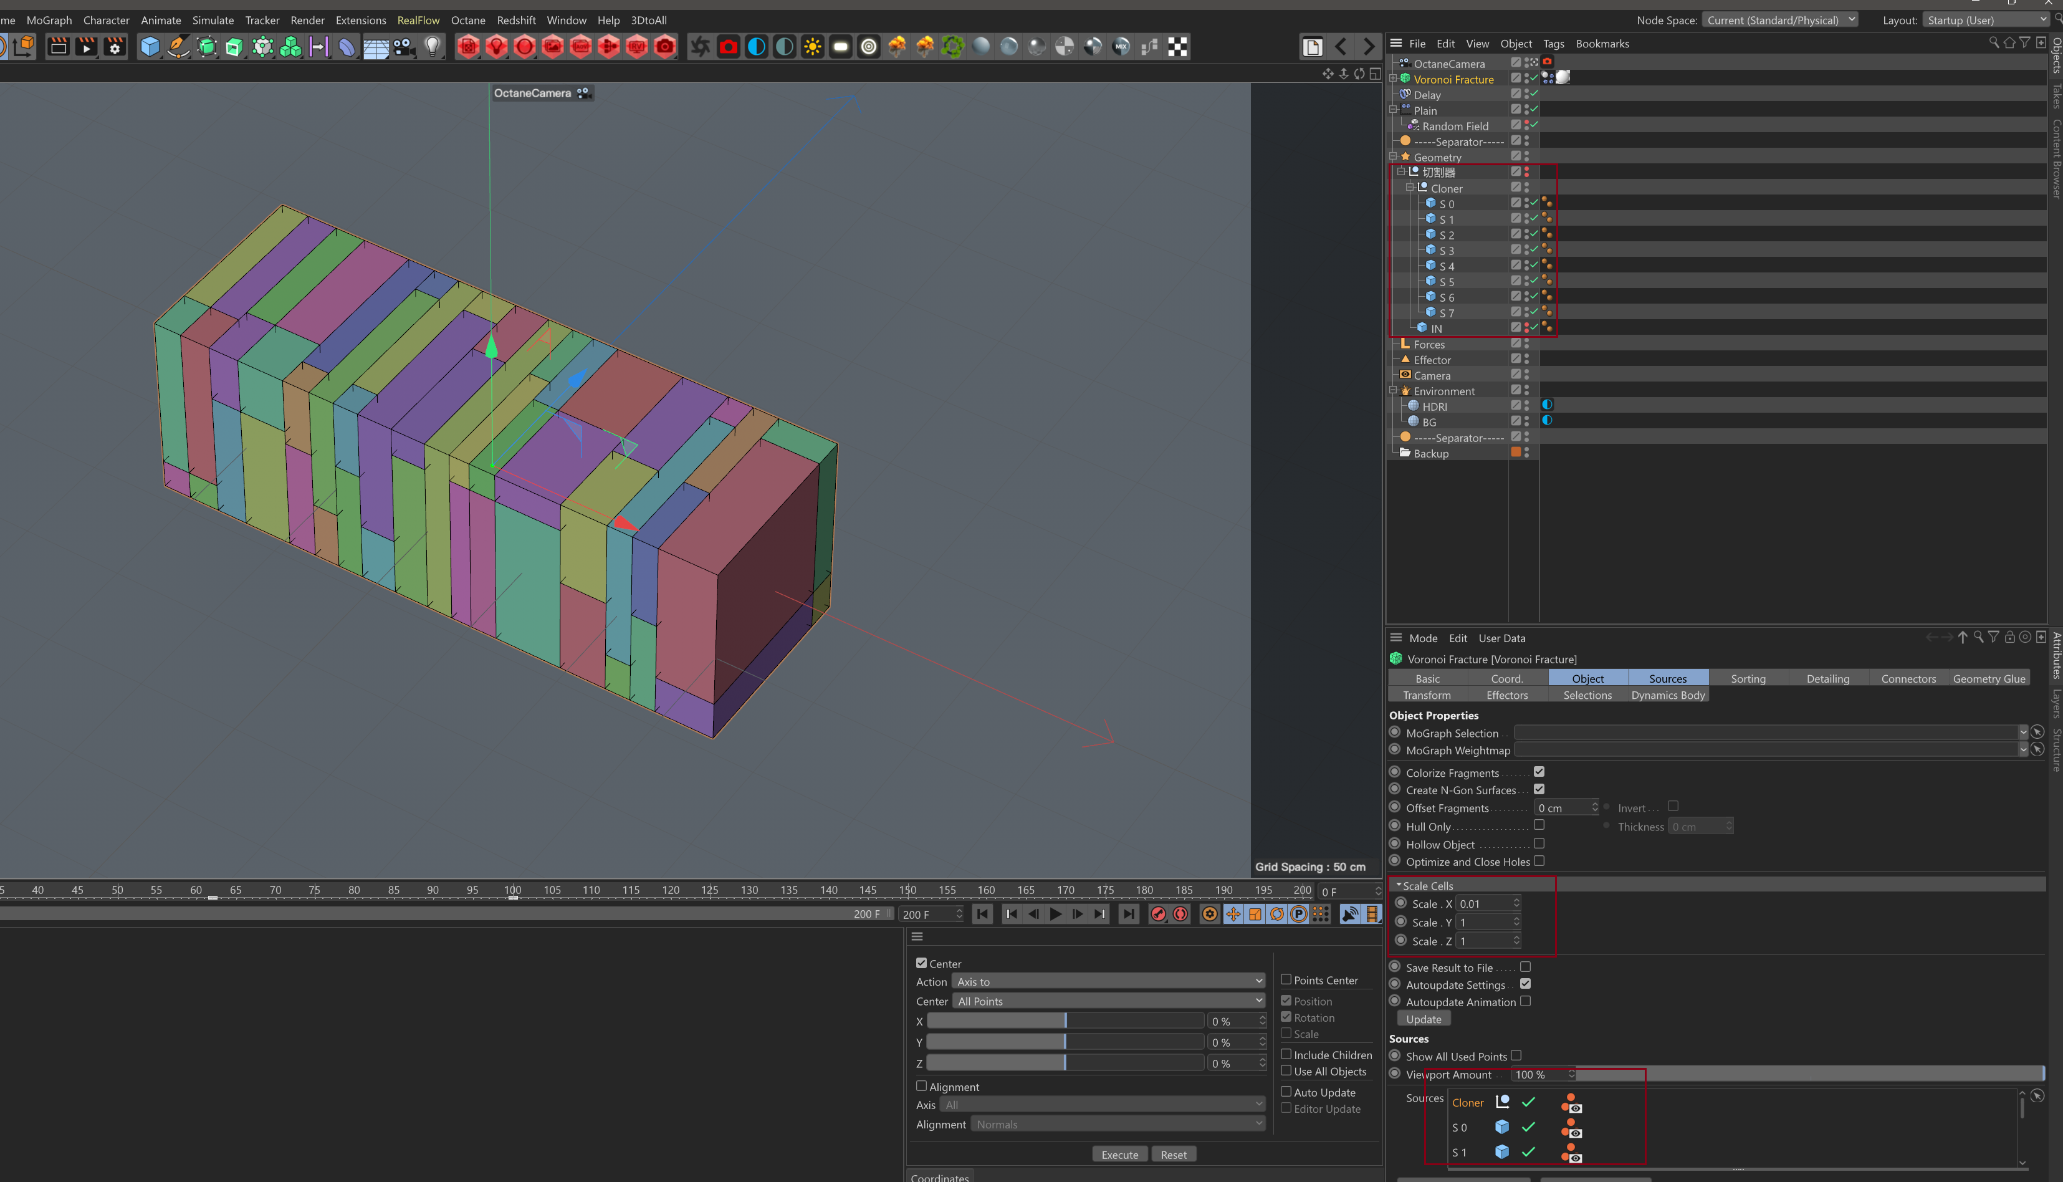Switch to the Sorting tab
2063x1182 pixels.
(1748, 679)
